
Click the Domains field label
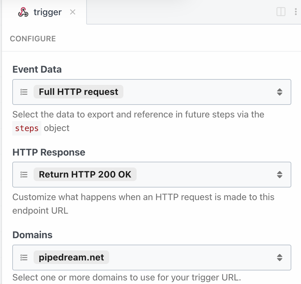[x=32, y=235]
